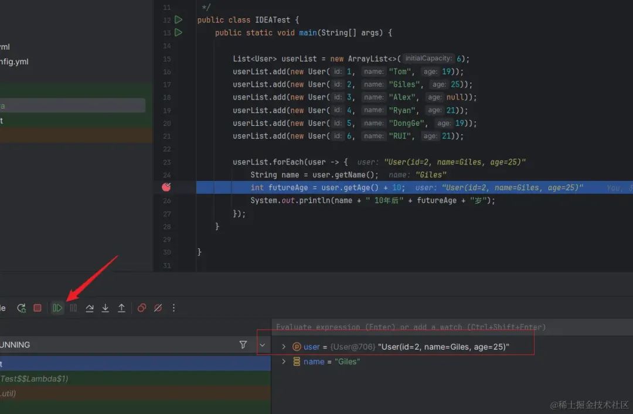633x414 pixels.
Task: Click the frames filter funnel icon
Action: (x=243, y=345)
